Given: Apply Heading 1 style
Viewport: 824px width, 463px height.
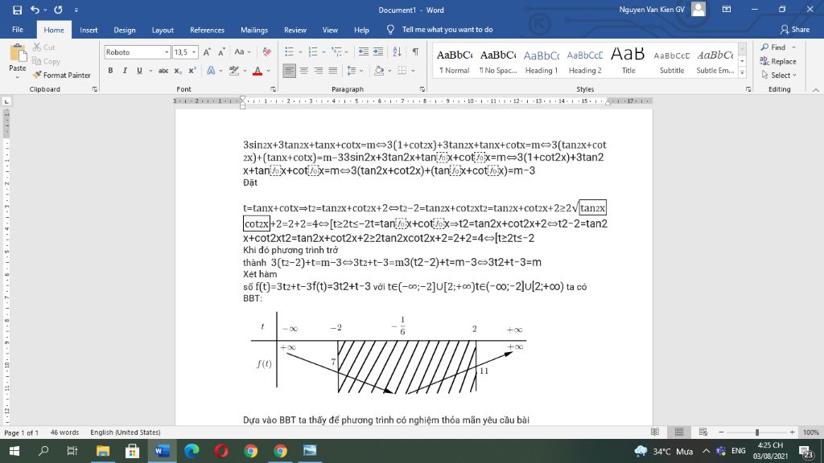Looking at the screenshot, I should 542,61.
